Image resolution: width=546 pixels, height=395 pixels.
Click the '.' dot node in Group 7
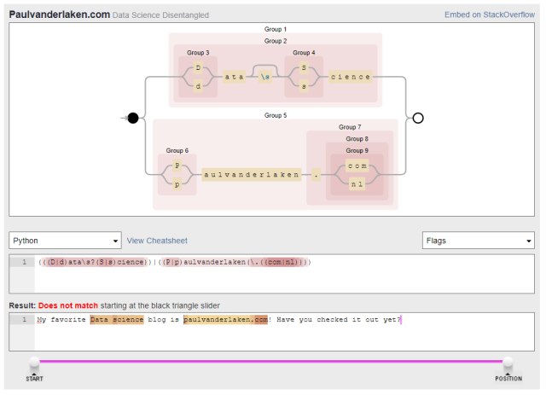(x=317, y=175)
